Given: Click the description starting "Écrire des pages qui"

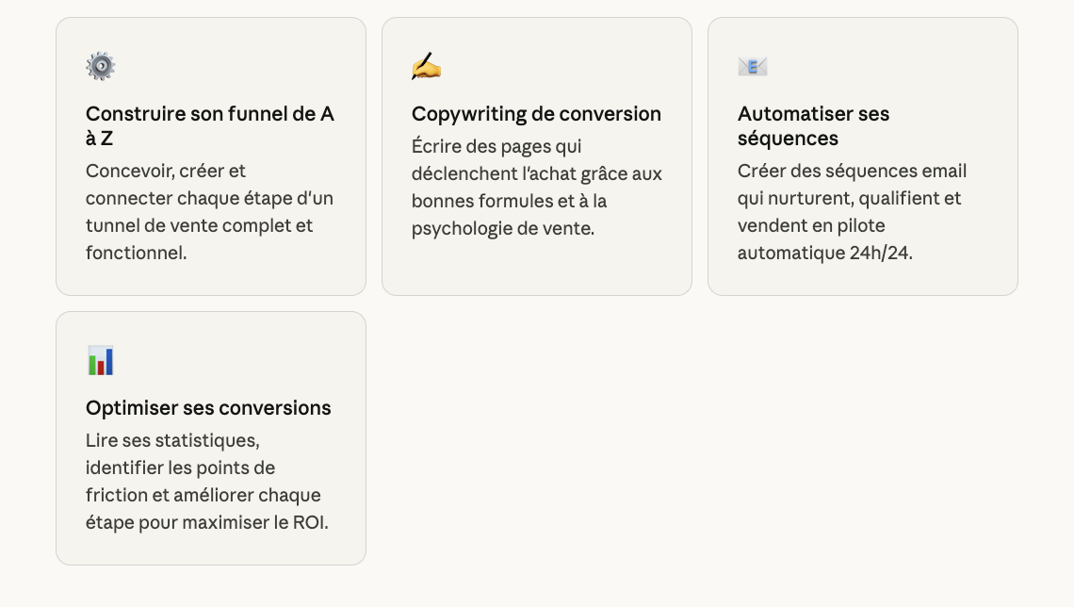Looking at the screenshot, I should [x=536, y=188].
